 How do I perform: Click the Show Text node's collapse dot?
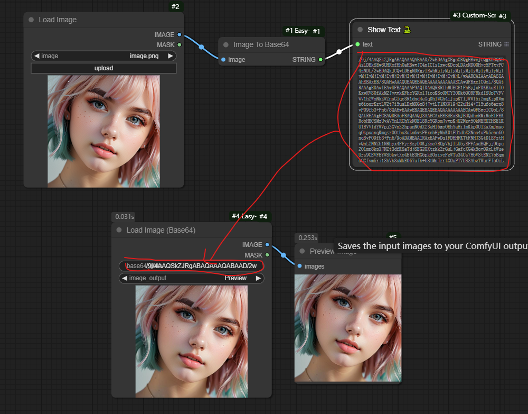click(360, 30)
